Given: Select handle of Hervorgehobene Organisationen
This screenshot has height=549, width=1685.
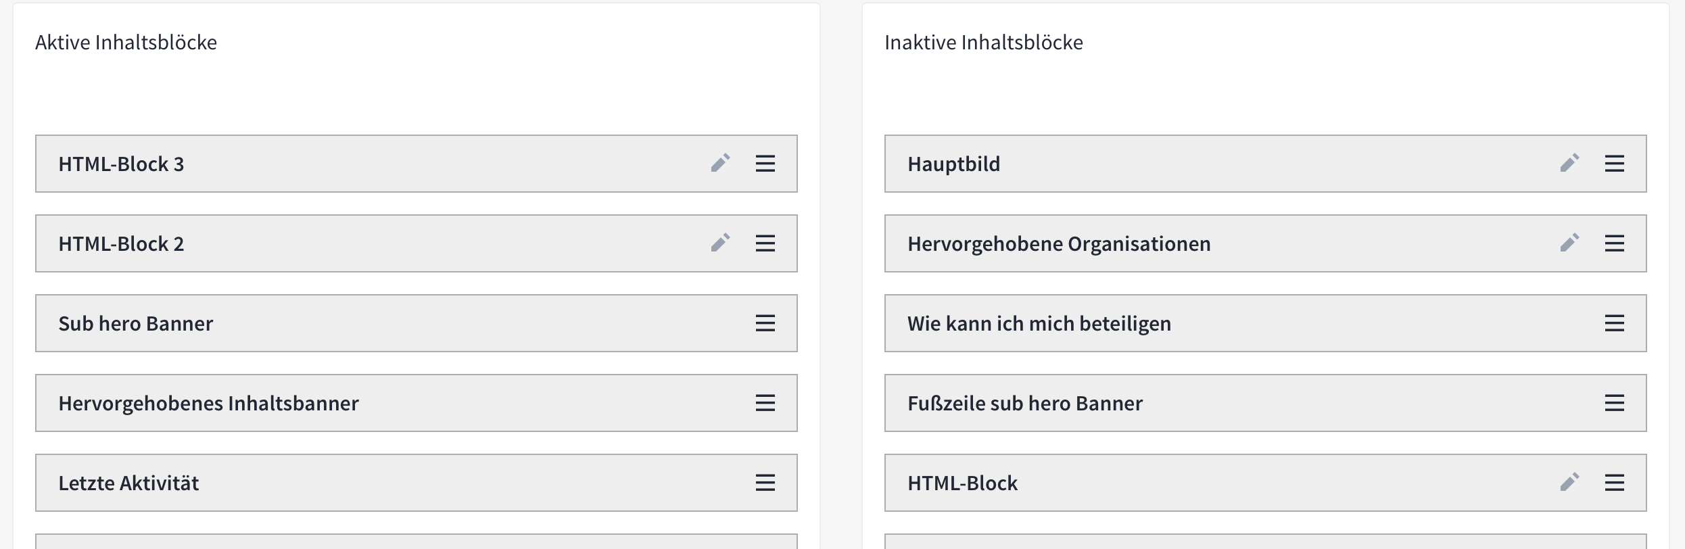Looking at the screenshot, I should [1615, 243].
